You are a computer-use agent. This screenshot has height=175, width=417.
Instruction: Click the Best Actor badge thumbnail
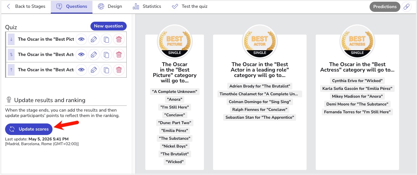tap(260, 42)
